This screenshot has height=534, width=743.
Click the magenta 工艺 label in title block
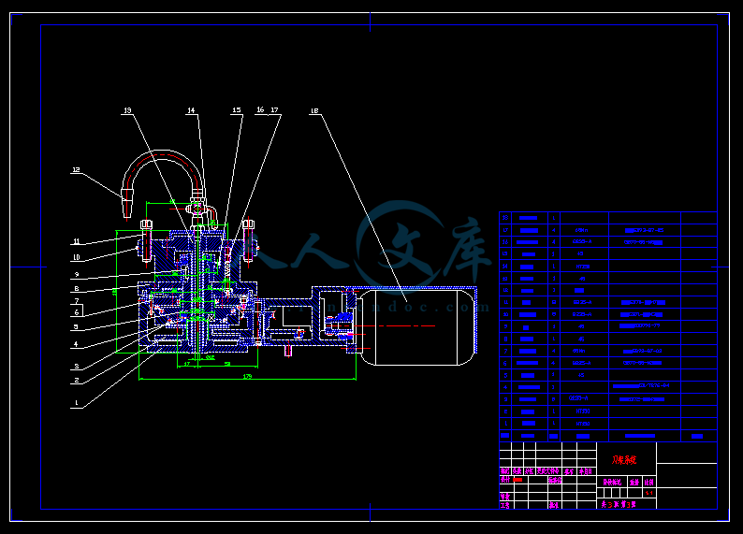pos(505,505)
